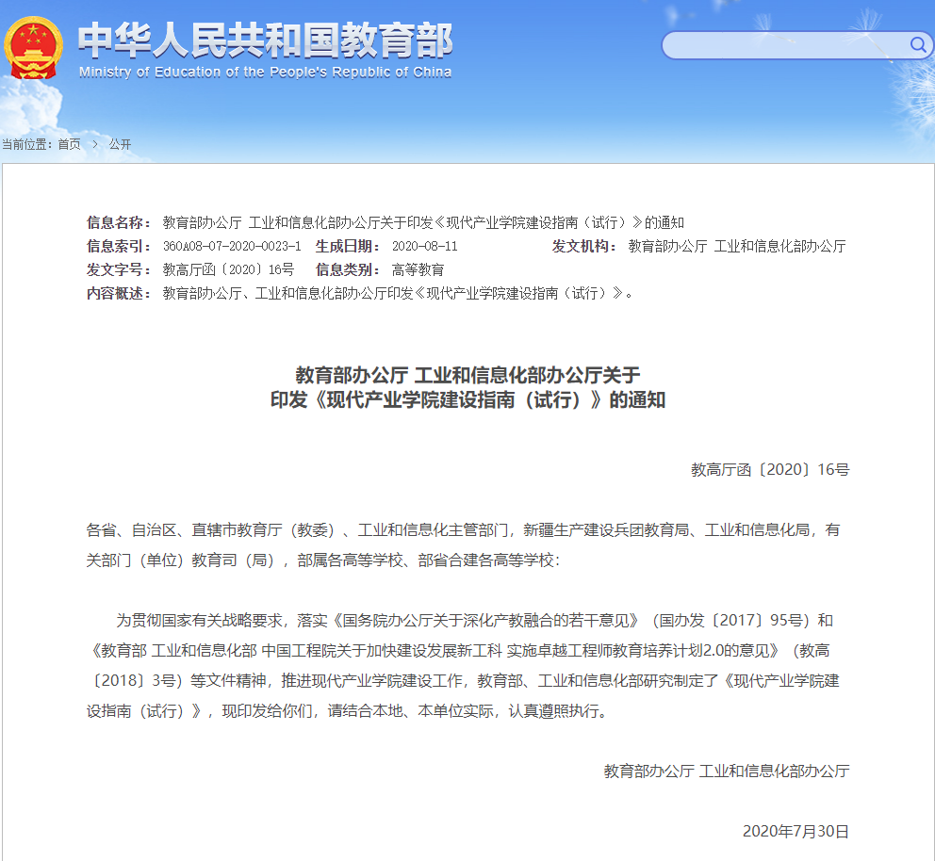
Task: Click the 信息类别 field label
Action: 347,270
